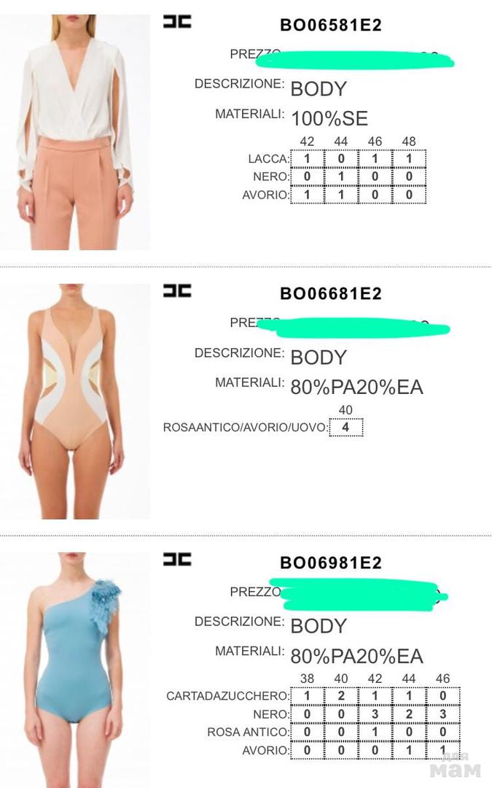The width and height of the screenshot is (492, 788).
Task: Click the brand logo beside BO06981E2
Action: pos(177,560)
